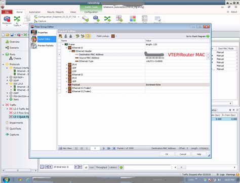Select the Throughput statistics tab
Image resolution: width=240 pixels, height=183 pixels.
point(101,167)
